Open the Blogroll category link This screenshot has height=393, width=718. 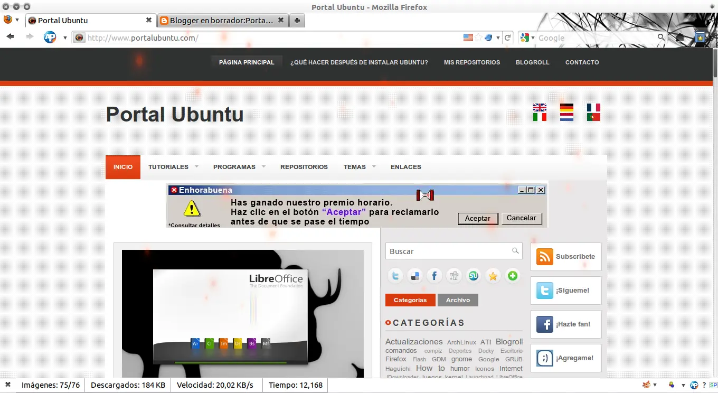(508, 341)
